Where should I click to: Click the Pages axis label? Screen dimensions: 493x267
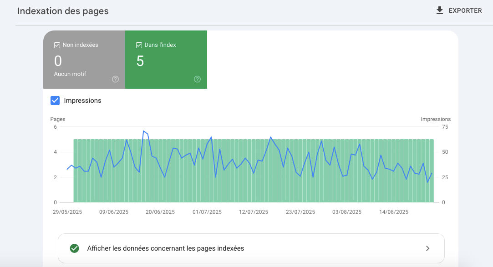click(57, 119)
